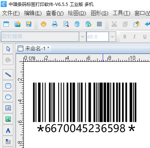Open the font name dropdown arrow
This screenshot has height=148, width=150.
pyautogui.click(x=83, y=37)
